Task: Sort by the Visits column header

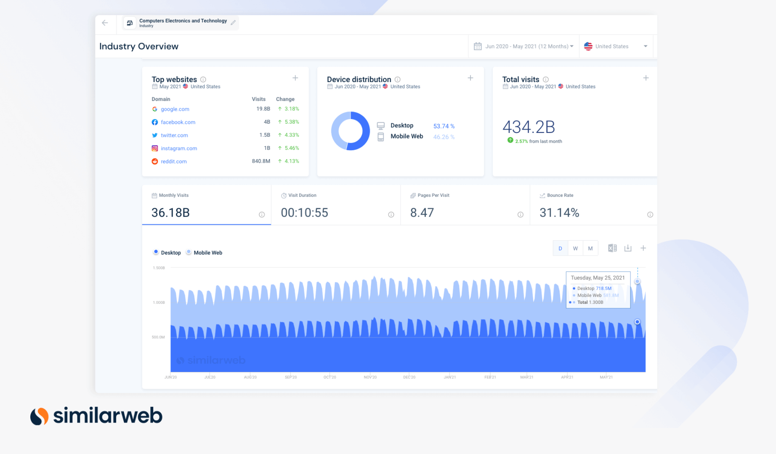Action: click(259, 99)
